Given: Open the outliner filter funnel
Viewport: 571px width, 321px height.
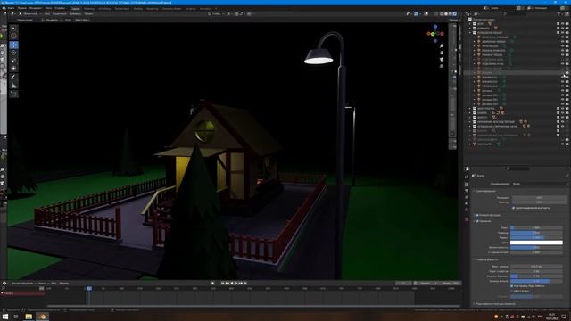Looking at the screenshot, I should [559, 14].
